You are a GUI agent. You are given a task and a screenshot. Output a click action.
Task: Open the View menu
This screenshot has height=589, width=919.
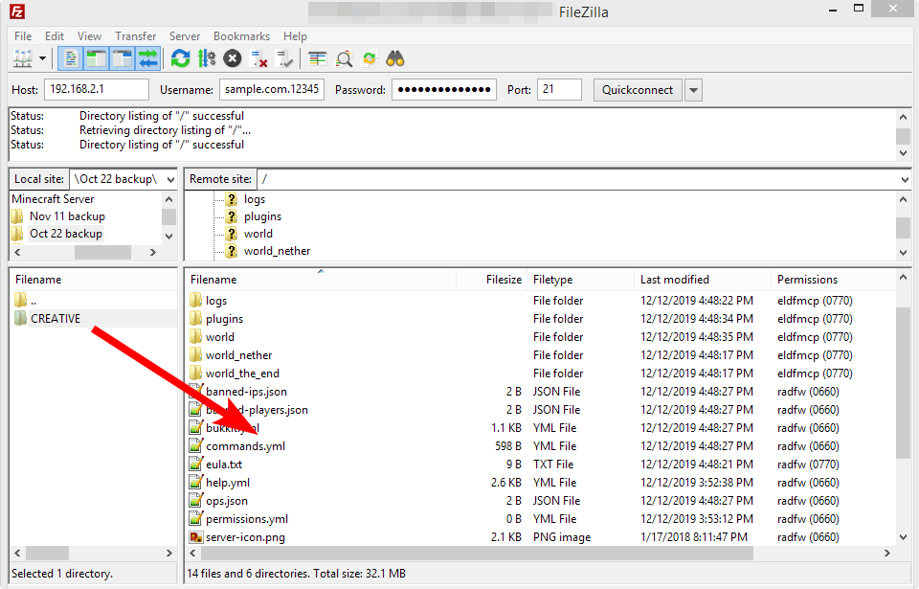tap(89, 35)
